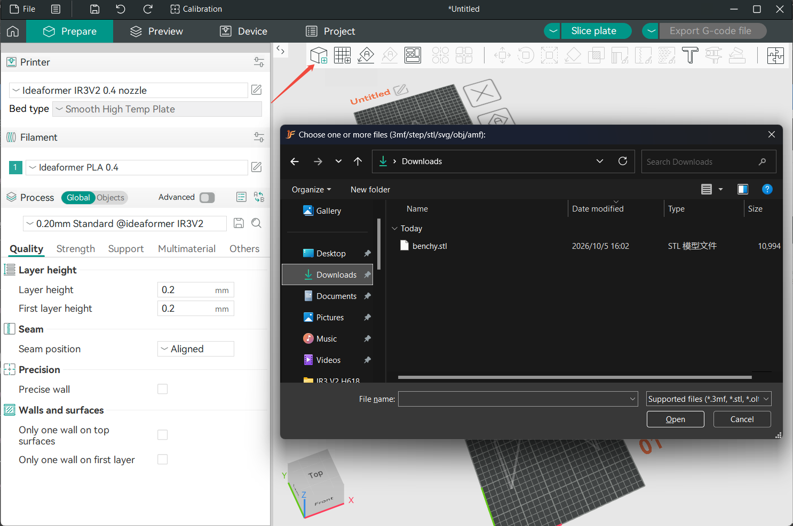Cancel the file chooser dialog
793x526 pixels.
pos(742,419)
